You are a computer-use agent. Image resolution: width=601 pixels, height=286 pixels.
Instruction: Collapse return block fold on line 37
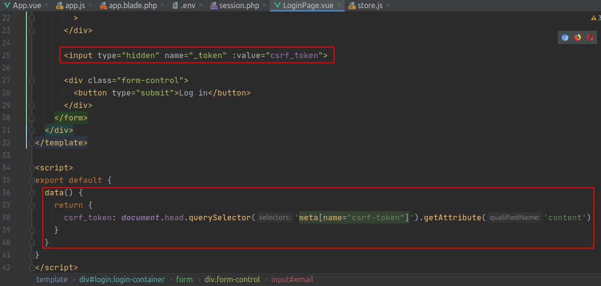[32, 205]
